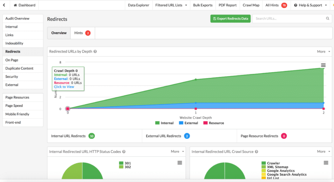This screenshot has height=182, width=334.
Task: Select Security in sidebar
Action: (x=23, y=76)
